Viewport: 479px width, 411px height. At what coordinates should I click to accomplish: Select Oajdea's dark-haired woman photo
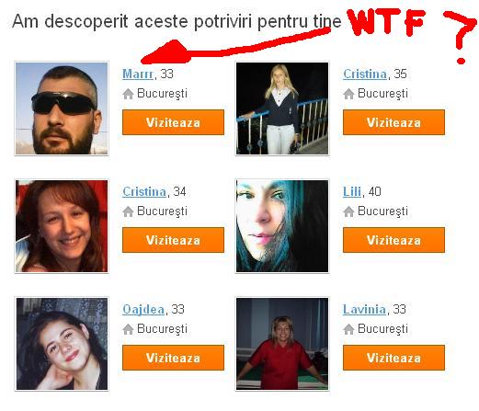(62, 344)
